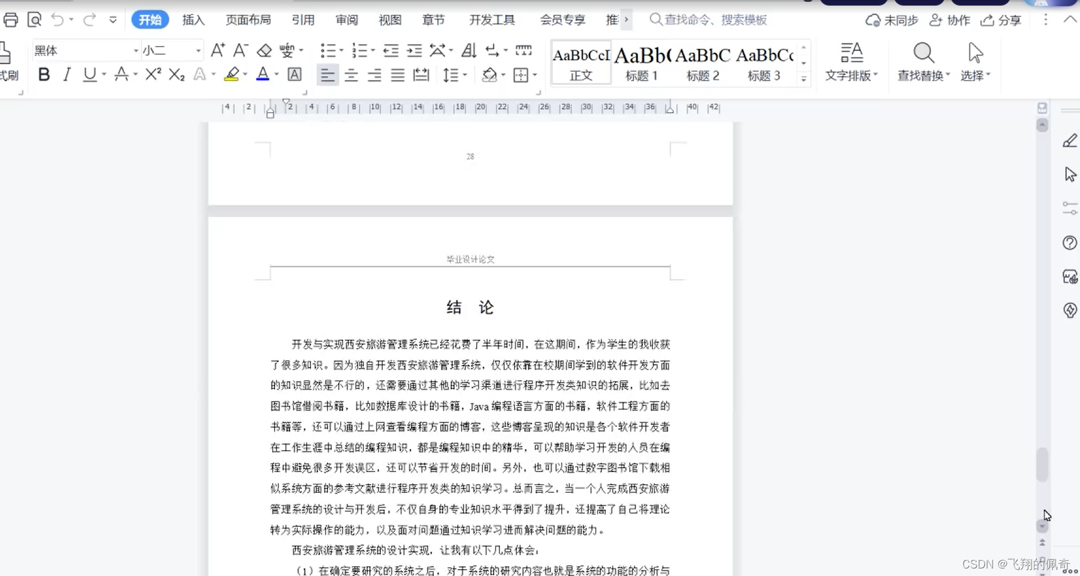Open sidebar properties sliders panel

click(1070, 208)
